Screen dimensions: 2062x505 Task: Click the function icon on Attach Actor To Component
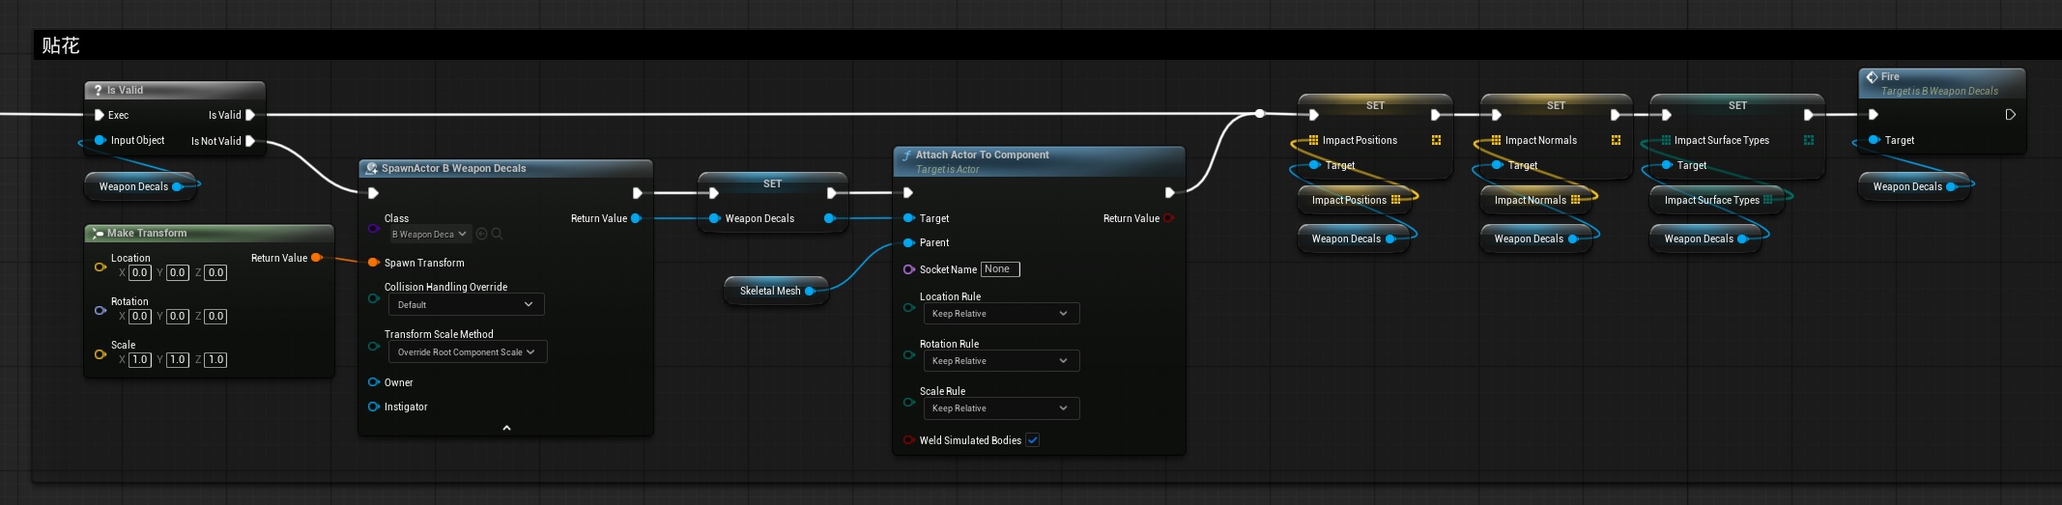click(x=906, y=155)
